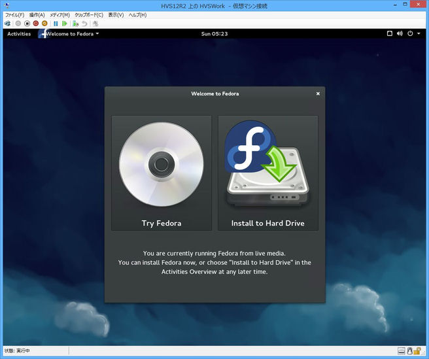Viewport: 429px width, 359px height.
Task: Click the Hyper-V window title bar icon
Action: pyautogui.click(x=7, y=5)
